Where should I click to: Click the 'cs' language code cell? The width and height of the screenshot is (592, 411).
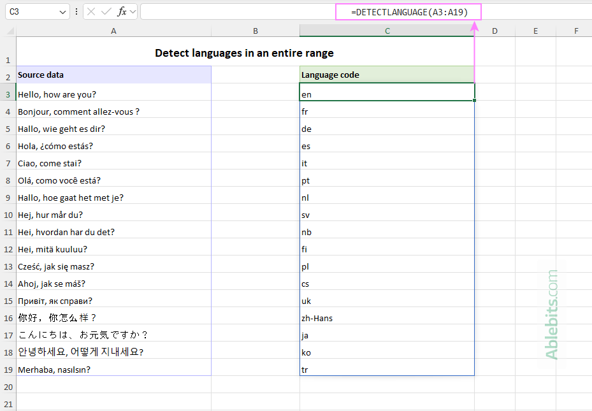point(387,281)
